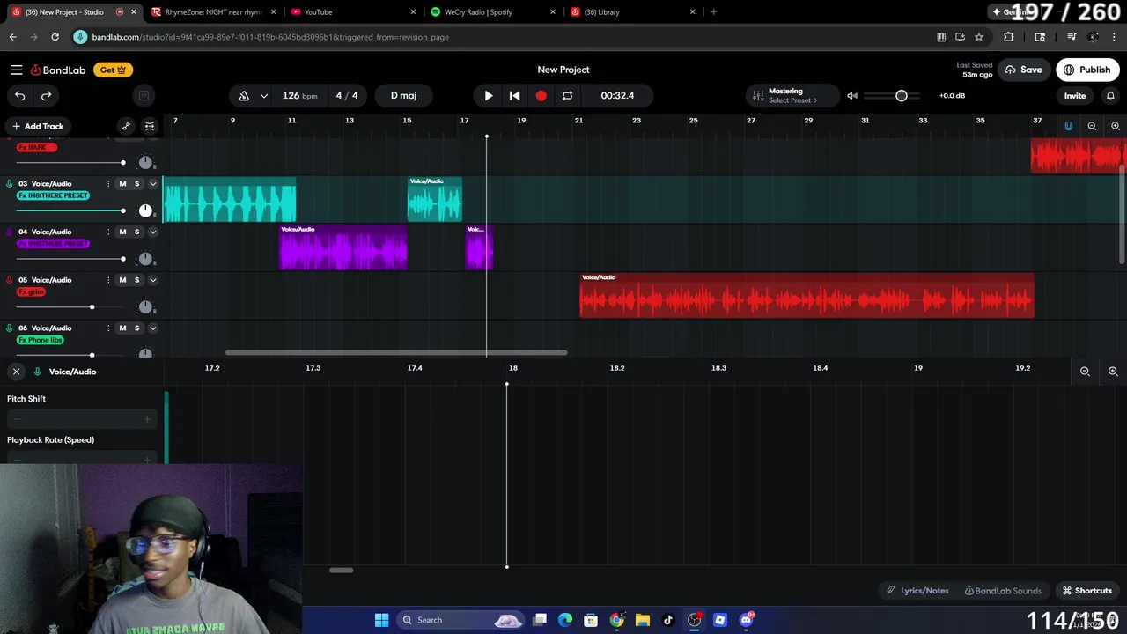Open the grim Fx on track 05

[31, 291]
